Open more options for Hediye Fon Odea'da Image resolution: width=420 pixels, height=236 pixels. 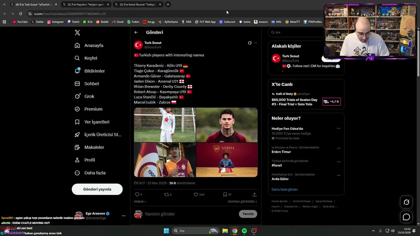339,128
